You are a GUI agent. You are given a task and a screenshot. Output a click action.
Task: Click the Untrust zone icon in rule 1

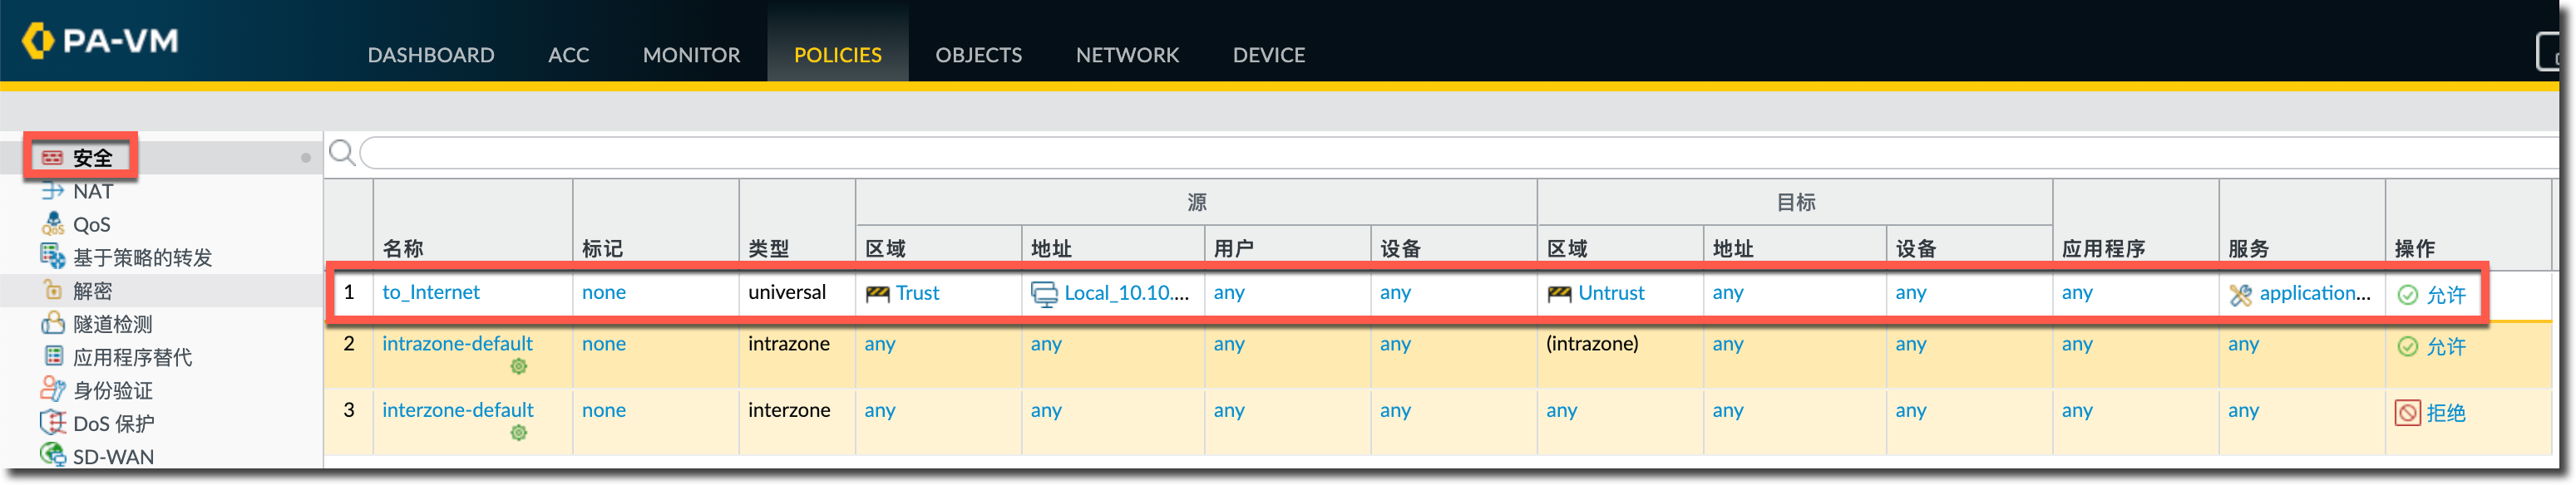pyautogui.click(x=1558, y=293)
